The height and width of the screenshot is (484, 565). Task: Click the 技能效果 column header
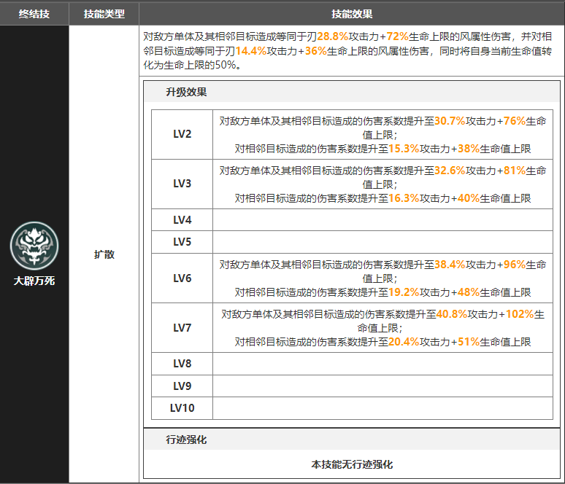pos(351,14)
